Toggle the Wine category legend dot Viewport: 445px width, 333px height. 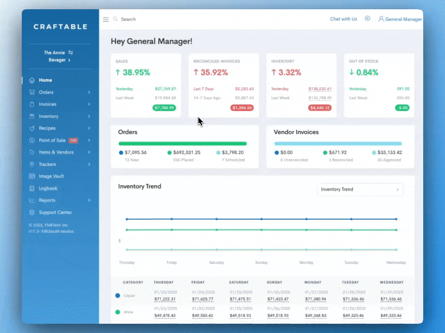click(118, 312)
